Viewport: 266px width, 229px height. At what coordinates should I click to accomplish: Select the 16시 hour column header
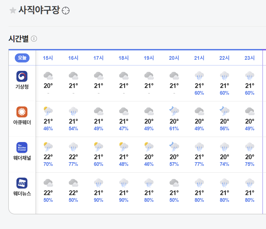73,58
